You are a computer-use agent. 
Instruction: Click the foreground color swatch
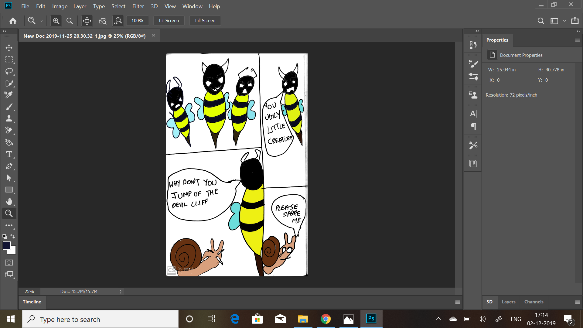pos(6,245)
